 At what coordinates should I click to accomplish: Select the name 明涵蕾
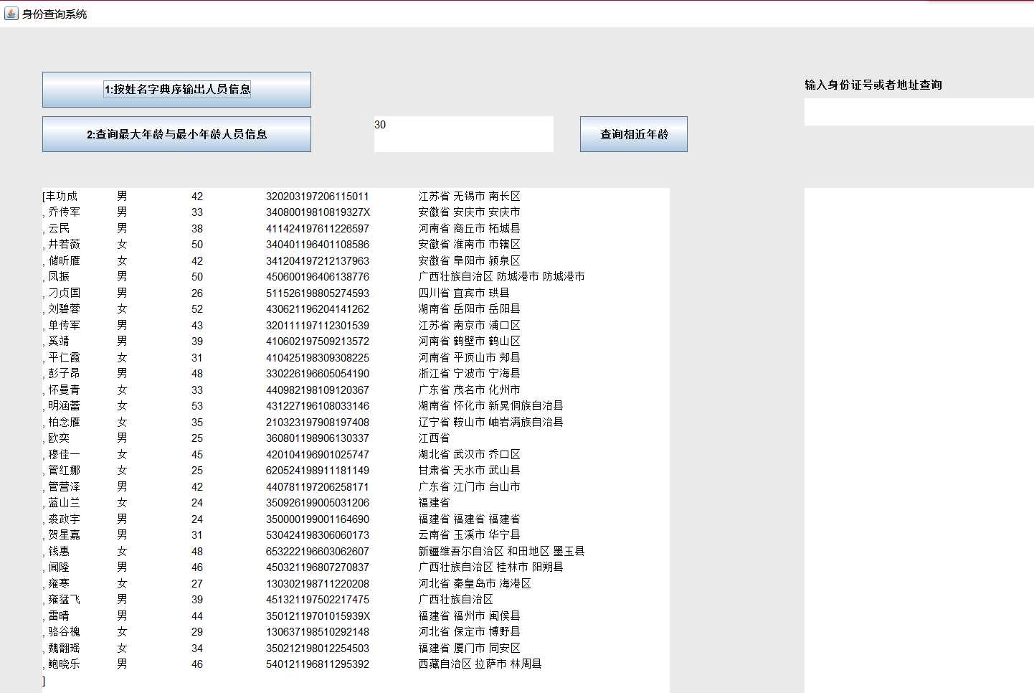[64, 406]
